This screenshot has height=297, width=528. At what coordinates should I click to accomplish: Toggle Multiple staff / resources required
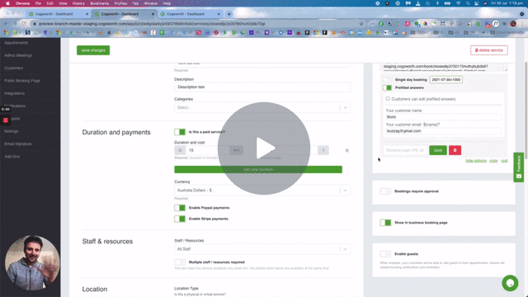pyautogui.click(x=180, y=262)
